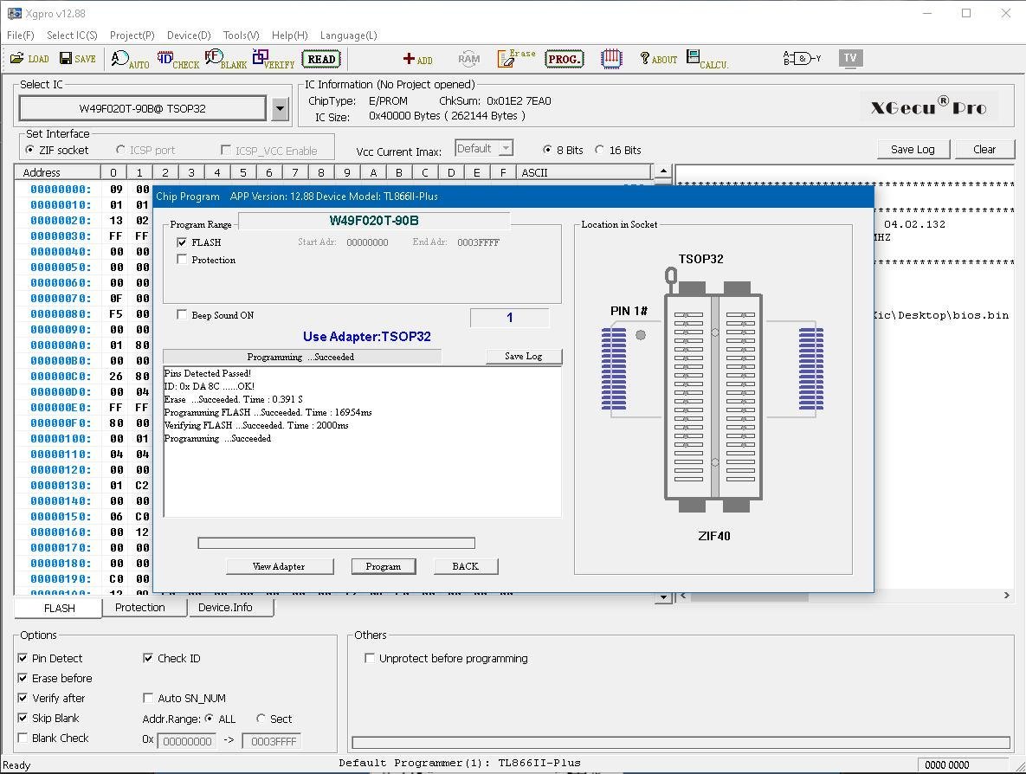Click the Xgpro app icon in title bar

pyautogui.click(x=14, y=13)
